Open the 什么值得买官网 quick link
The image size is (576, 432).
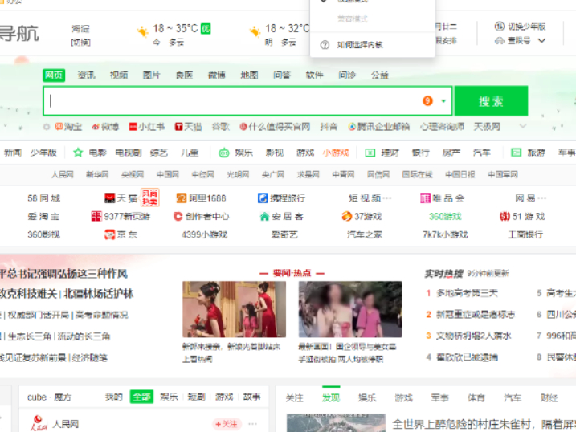click(x=275, y=127)
